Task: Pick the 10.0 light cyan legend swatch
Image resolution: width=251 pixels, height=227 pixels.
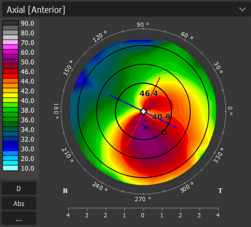Action: click(10, 168)
